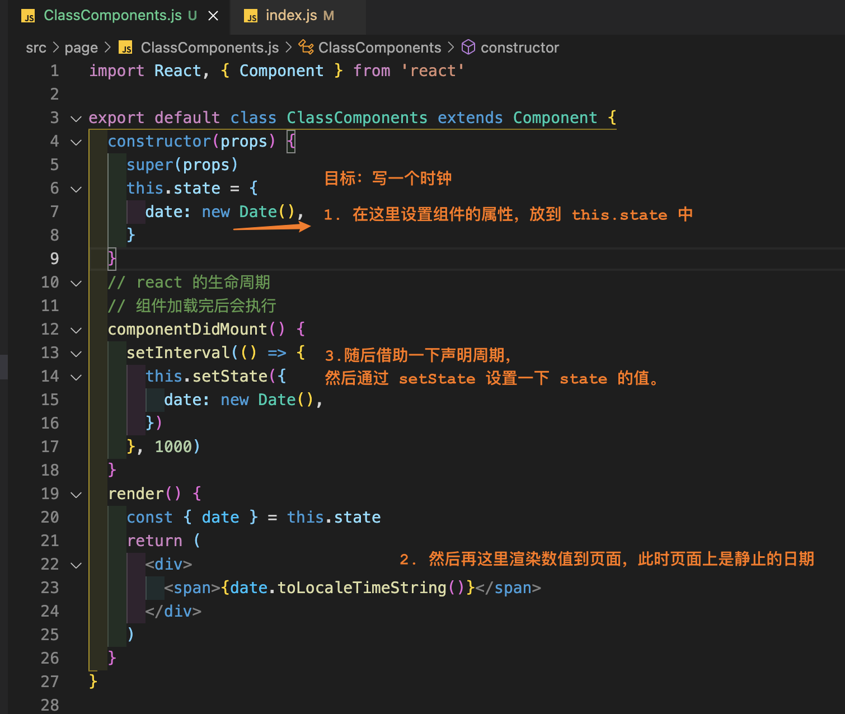Close the ClassComponents.js tab

[x=213, y=16]
